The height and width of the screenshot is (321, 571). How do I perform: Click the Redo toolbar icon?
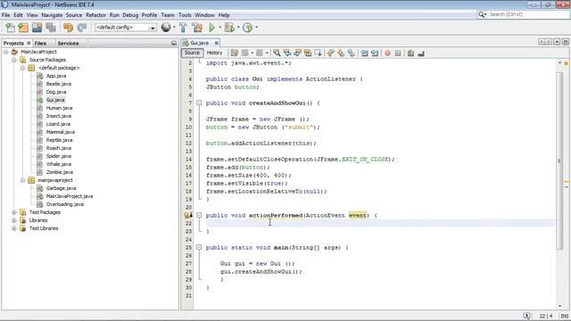[82, 28]
